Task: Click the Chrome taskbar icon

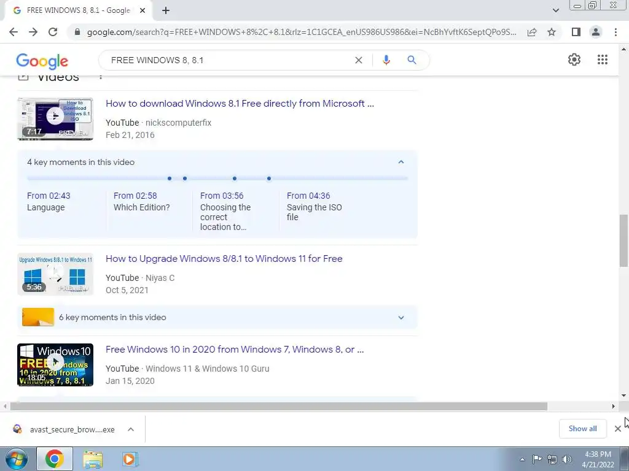Action: tap(55, 459)
